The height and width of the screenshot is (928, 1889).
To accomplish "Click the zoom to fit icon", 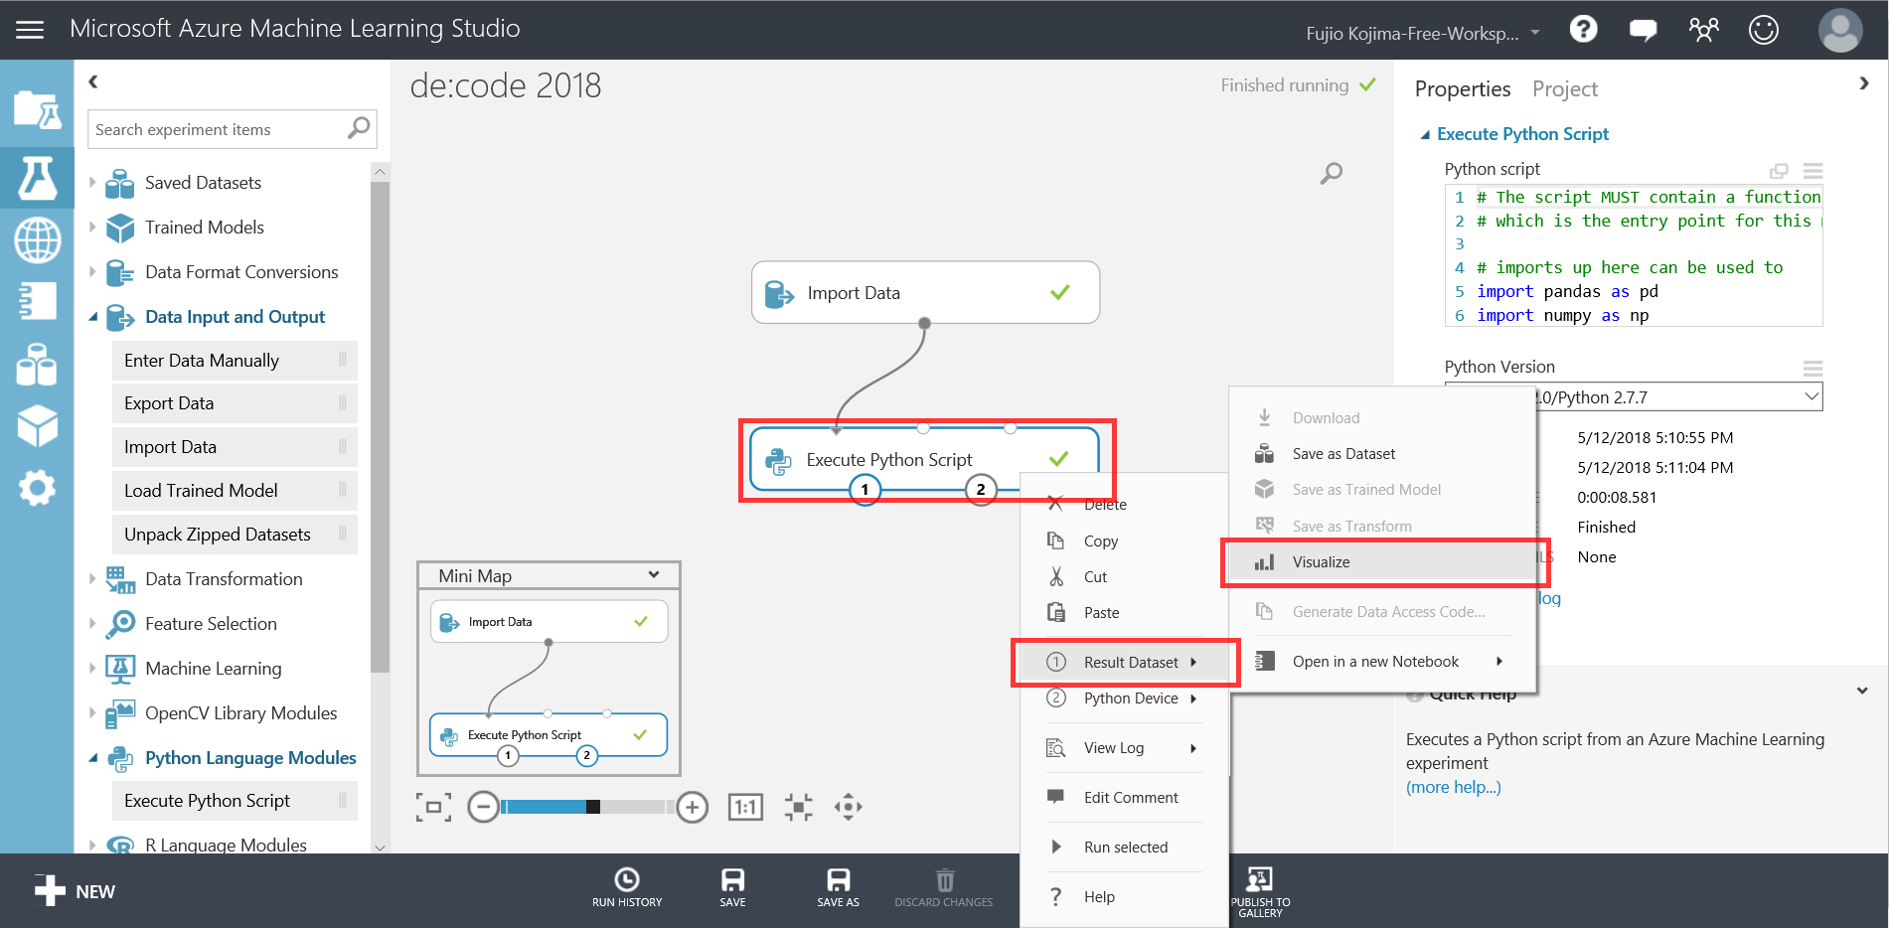I will pos(433,807).
